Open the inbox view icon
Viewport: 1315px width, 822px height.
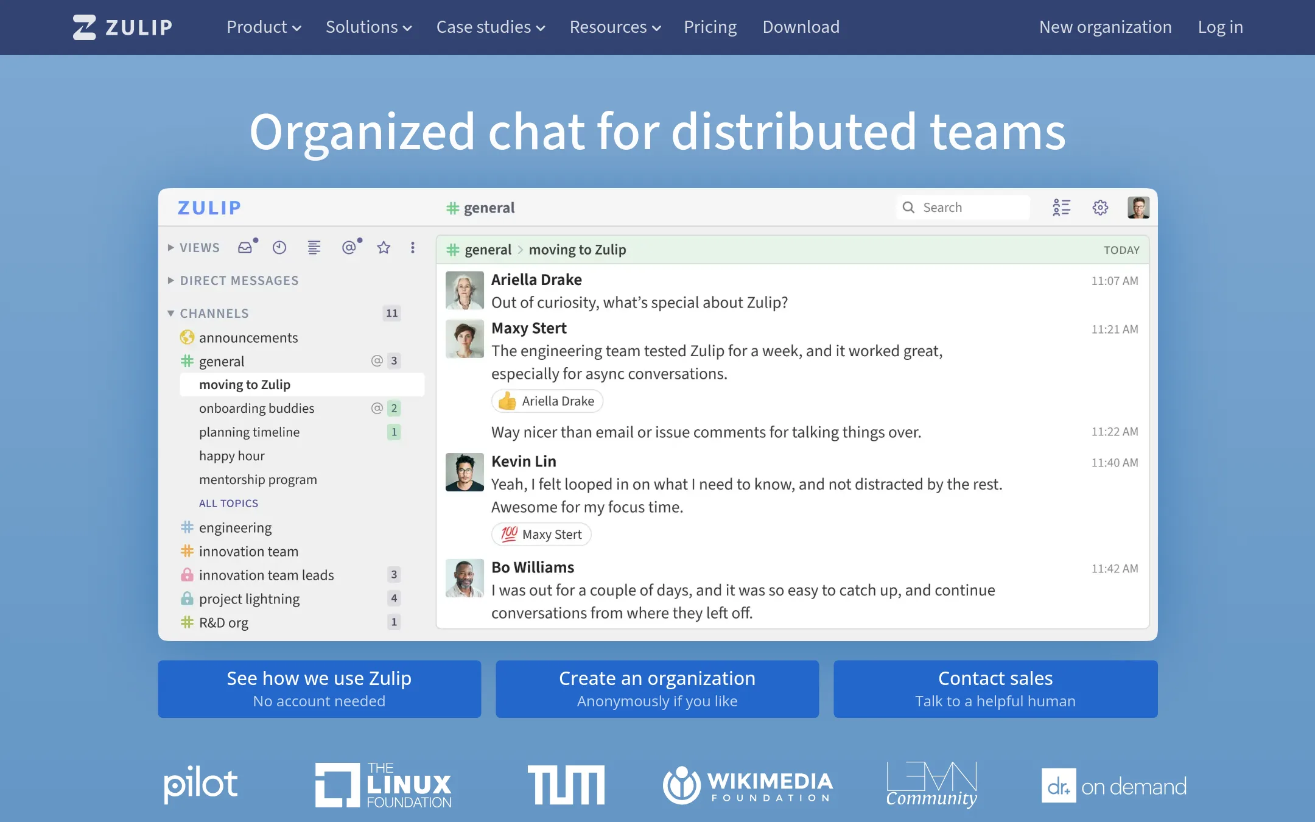(x=245, y=247)
